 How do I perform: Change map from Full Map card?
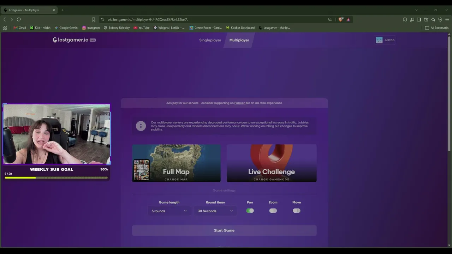(176, 163)
